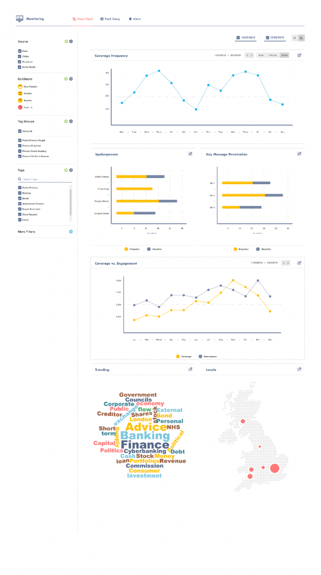Viewport: 321px width, 575px height.
Task: Go to previous period in Coverage Frequency
Action: pyautogui.click(x=247, y=55)
